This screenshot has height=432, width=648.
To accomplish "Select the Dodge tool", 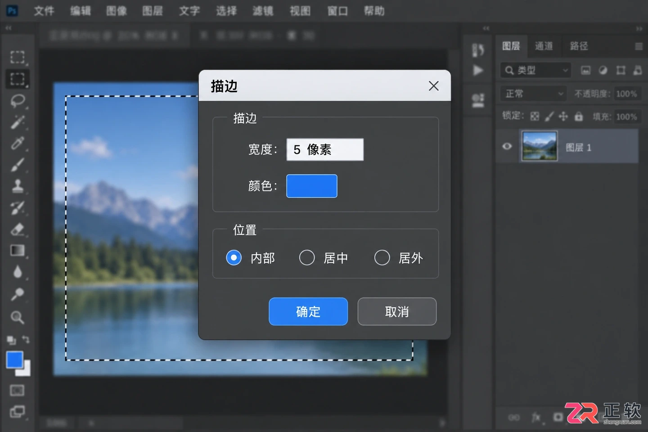I will [18, 294].
